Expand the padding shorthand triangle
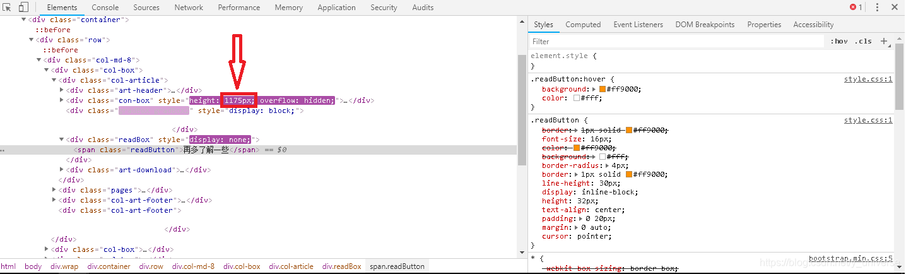Viewport: 906px width, 274px height. click(581, 218)
